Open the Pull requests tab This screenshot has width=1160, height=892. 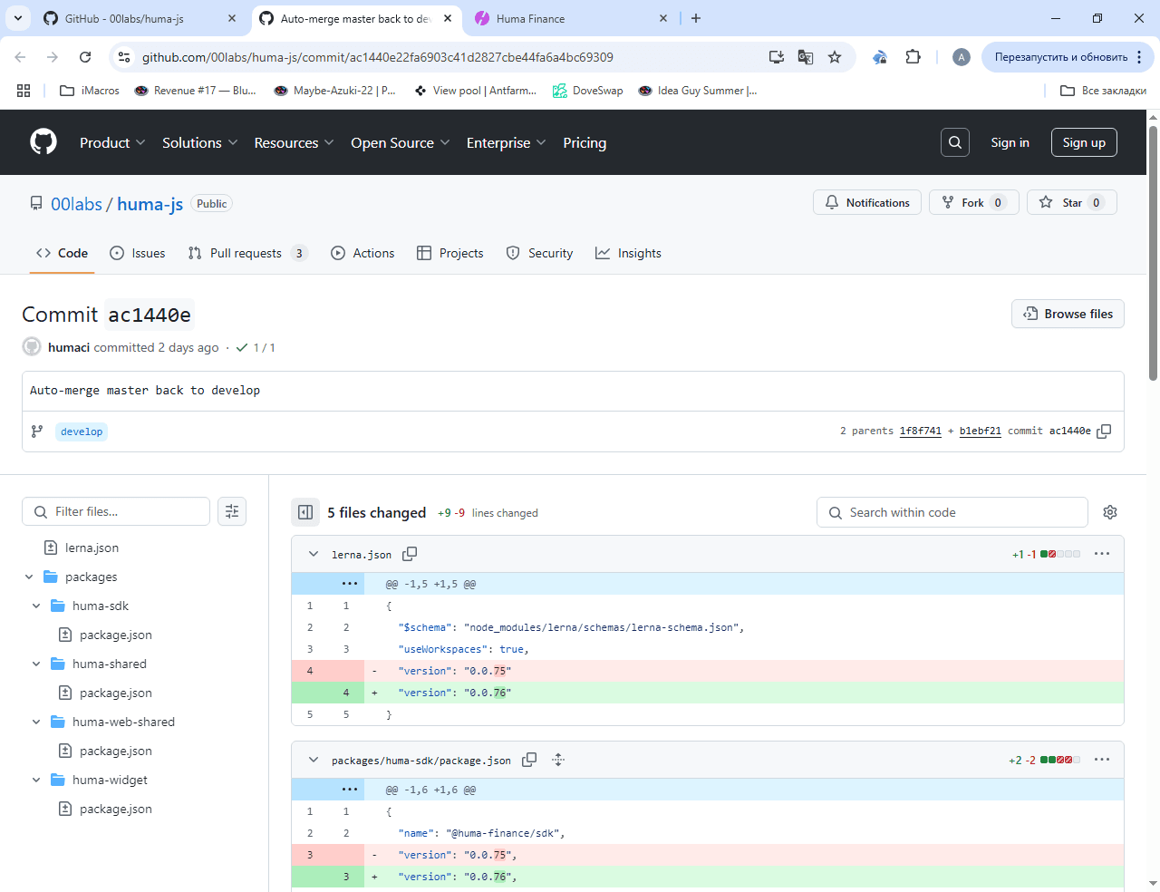pyautogui.click(x=247, y=253)
